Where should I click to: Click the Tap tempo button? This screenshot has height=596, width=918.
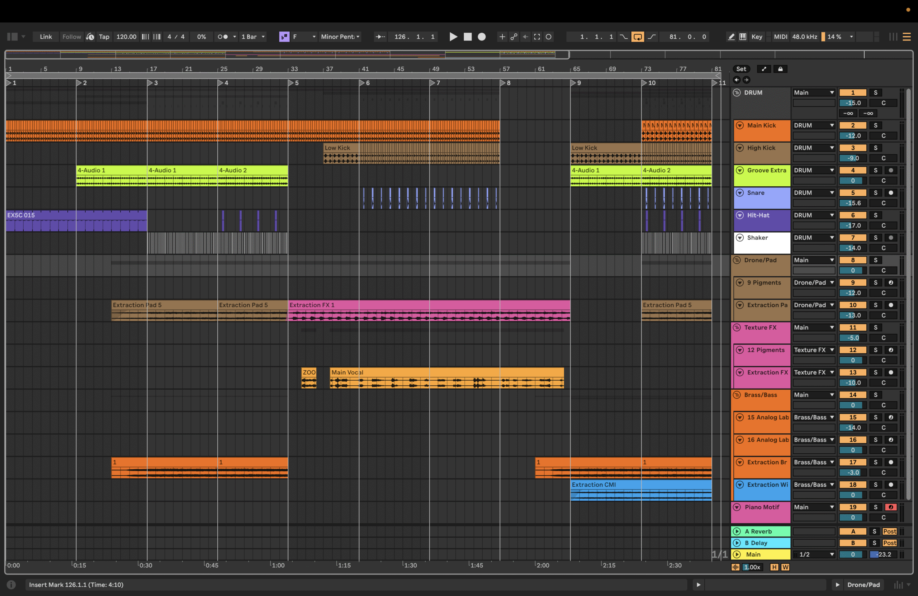click(x=104, y=37)
